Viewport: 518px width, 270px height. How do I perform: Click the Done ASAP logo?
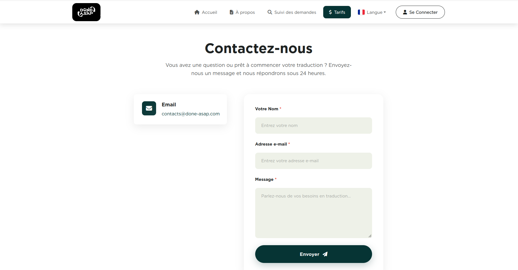pyautogui.click(x=86, y=12)
